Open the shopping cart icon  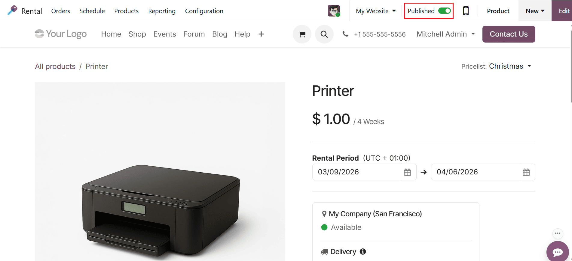pyautogui.click(x=302, y=34)
